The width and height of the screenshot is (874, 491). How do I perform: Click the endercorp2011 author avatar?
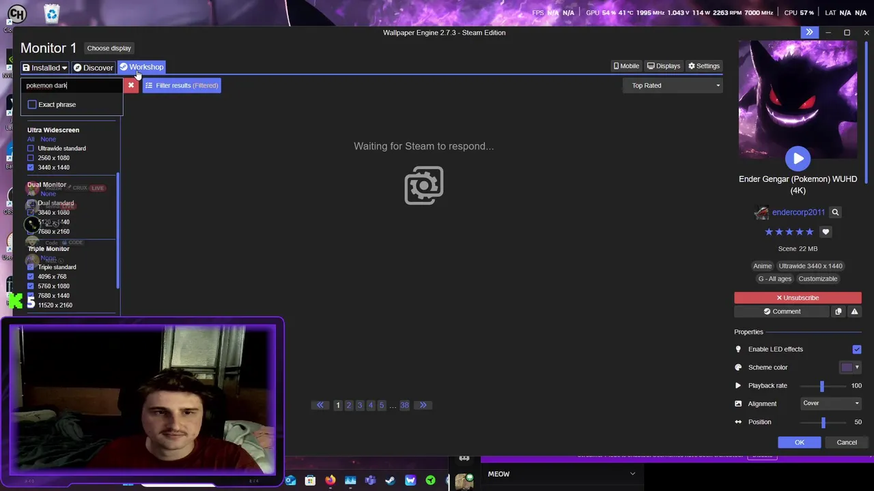[761, 213]
